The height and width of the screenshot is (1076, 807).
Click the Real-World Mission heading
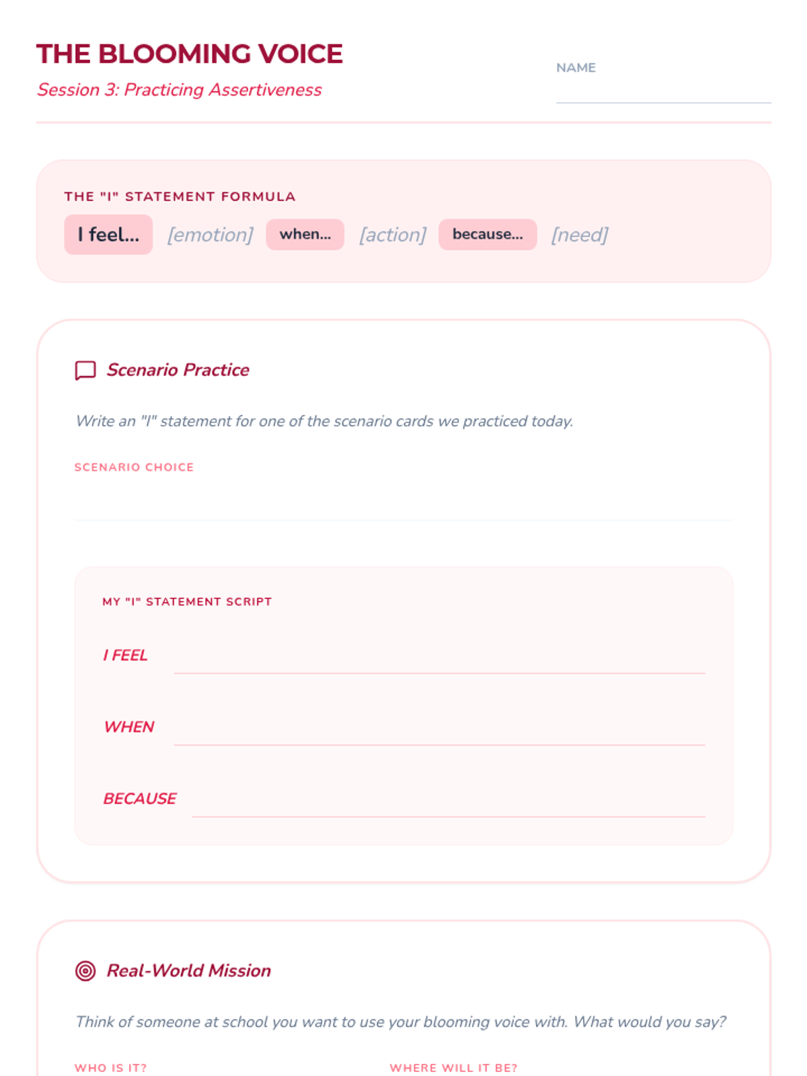[189, 970]
